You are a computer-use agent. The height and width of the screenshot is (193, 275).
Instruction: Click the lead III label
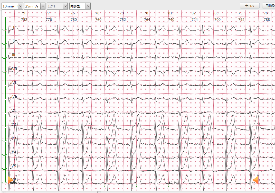pos(14,55)
